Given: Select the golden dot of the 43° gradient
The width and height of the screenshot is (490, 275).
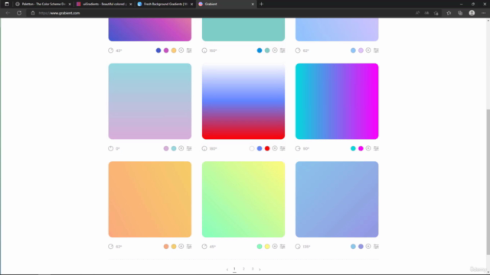Looking at the screenshot, I should pyautogui.click(x=174, y=50).
